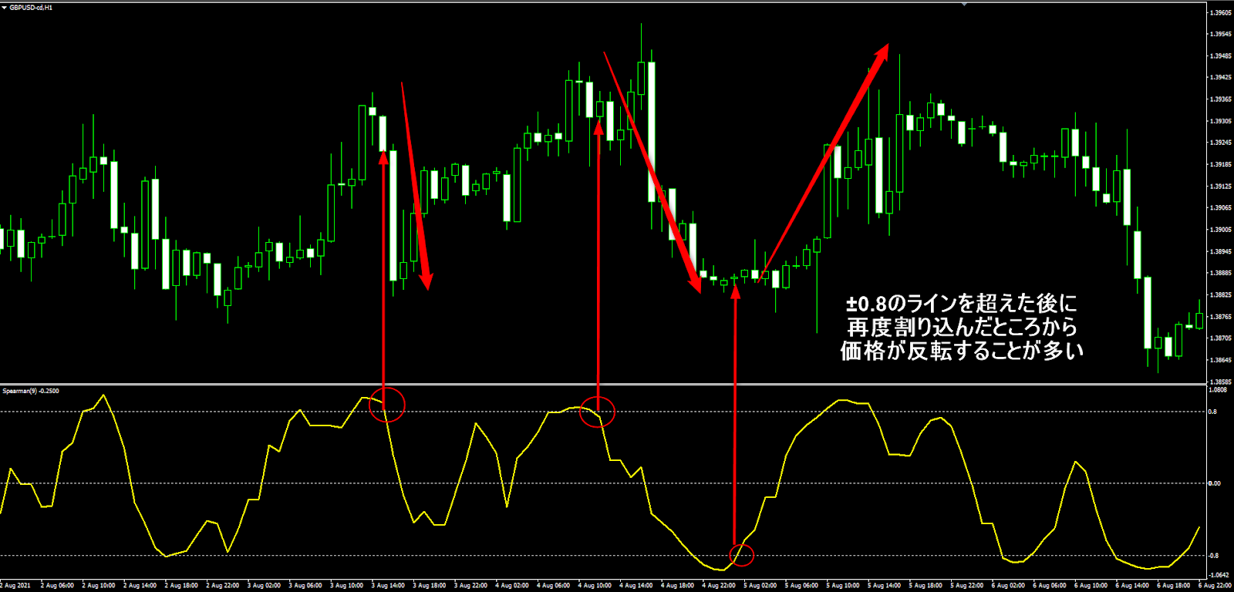Click the '3 Aug 18:00' time label

pyautogui.click(x=430, y=586)
